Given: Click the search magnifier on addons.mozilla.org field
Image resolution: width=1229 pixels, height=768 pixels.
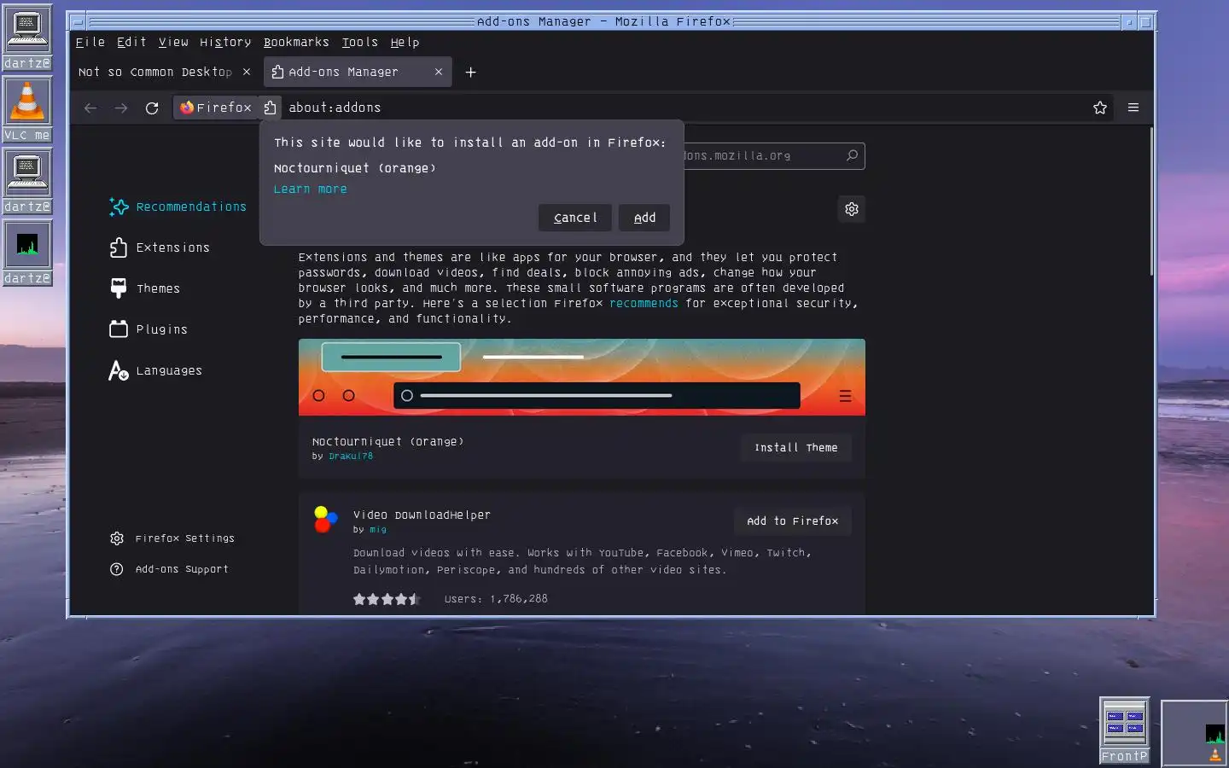Looking at the screenshot, I should tap(852, 155).
